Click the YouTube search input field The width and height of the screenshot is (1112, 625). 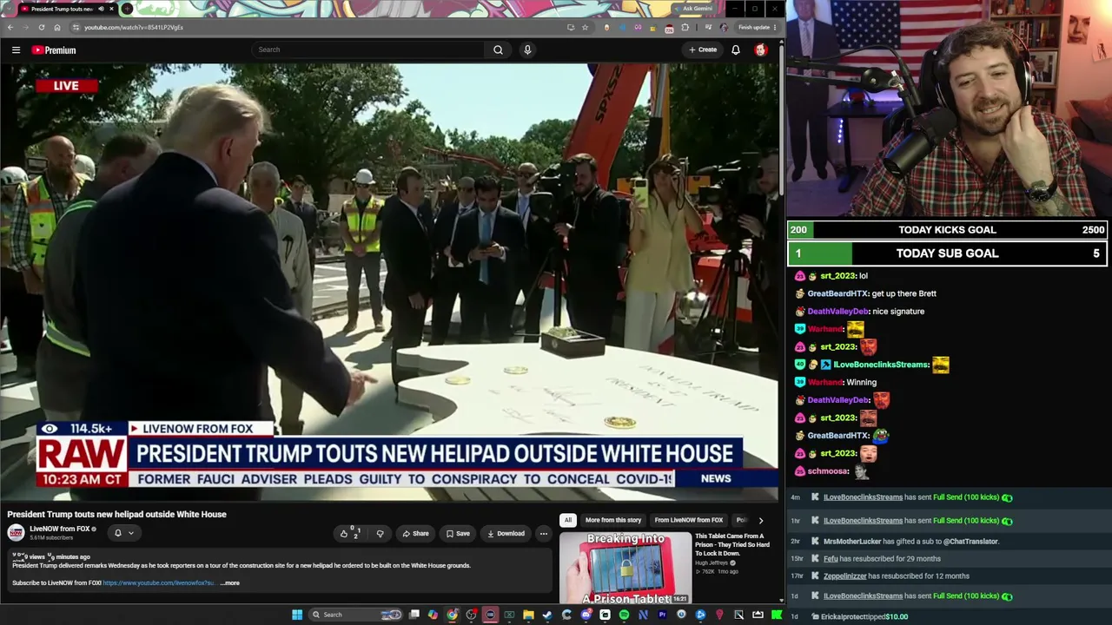point(368,49)
